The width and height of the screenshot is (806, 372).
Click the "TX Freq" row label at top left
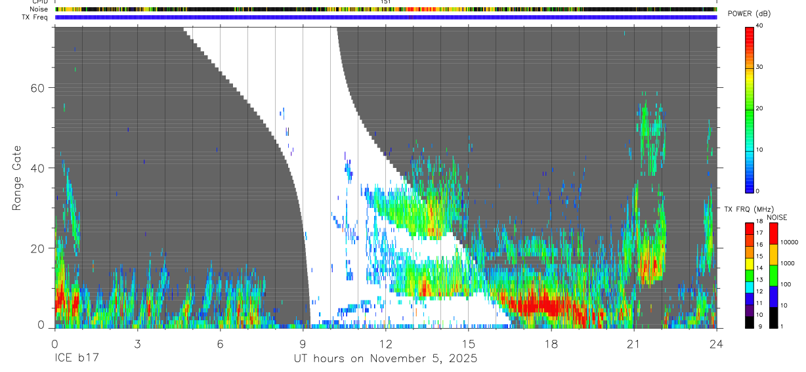pyautogui.click(x=35, y=17)
